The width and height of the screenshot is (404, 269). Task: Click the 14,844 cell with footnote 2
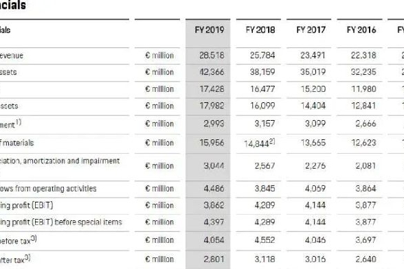[260, 143]
